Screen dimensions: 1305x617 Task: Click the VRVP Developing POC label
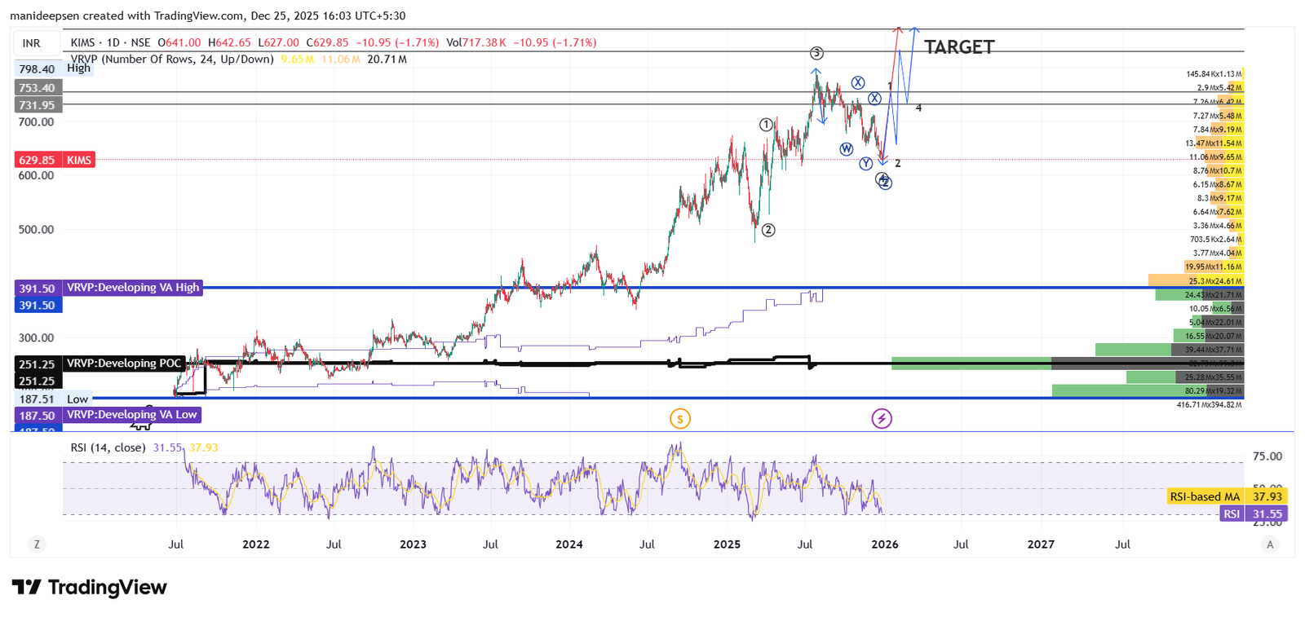[x=124, y=364]
